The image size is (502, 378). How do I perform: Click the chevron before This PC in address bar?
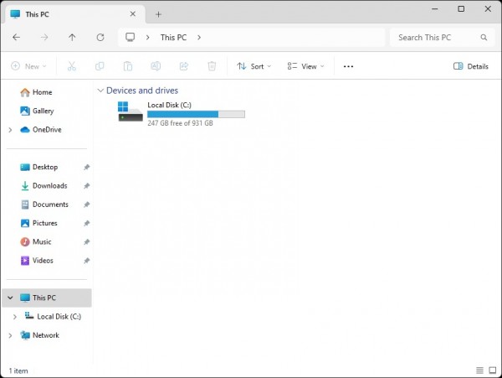147,38
